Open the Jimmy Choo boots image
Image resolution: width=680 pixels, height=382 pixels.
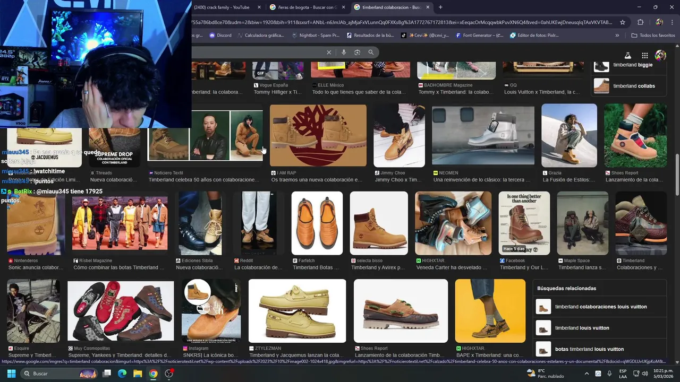click(399, 135)
